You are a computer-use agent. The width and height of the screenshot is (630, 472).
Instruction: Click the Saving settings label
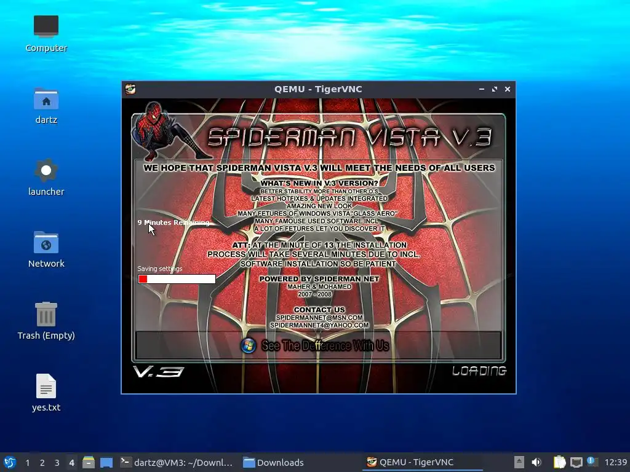point(160,269)
